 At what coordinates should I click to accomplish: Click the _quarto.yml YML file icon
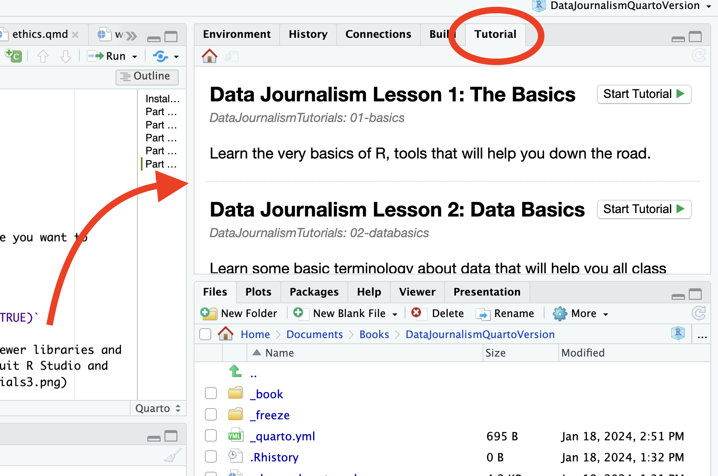[235, 435]
